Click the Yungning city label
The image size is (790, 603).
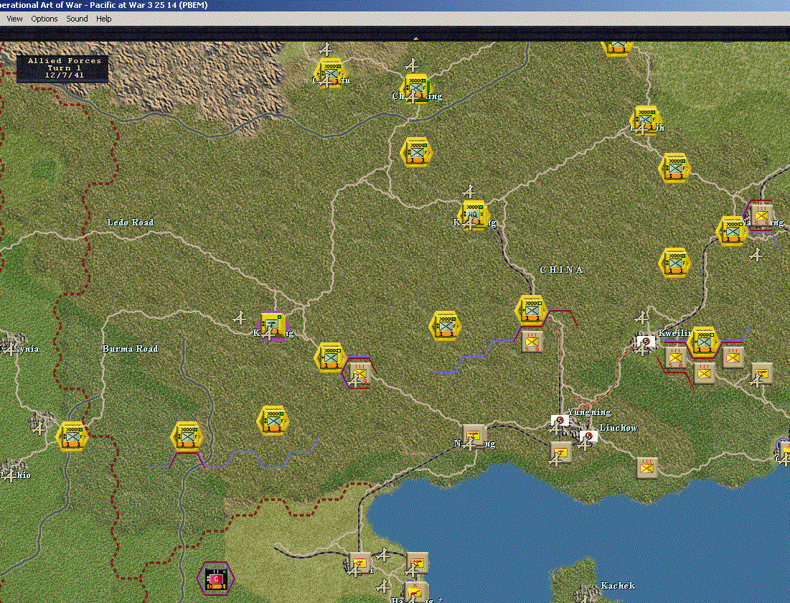point(590,413)
